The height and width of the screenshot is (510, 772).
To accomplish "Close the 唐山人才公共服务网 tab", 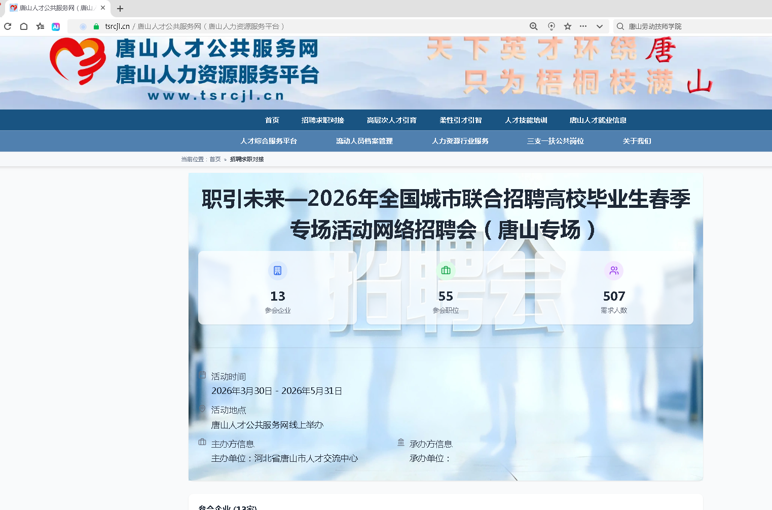I will click(103, 8).
